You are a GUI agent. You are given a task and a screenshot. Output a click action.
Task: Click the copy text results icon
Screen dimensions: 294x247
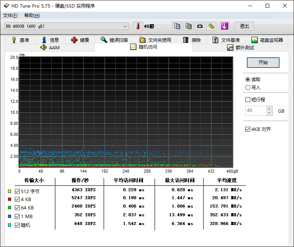pyautogui.click(x=177, y=26)
